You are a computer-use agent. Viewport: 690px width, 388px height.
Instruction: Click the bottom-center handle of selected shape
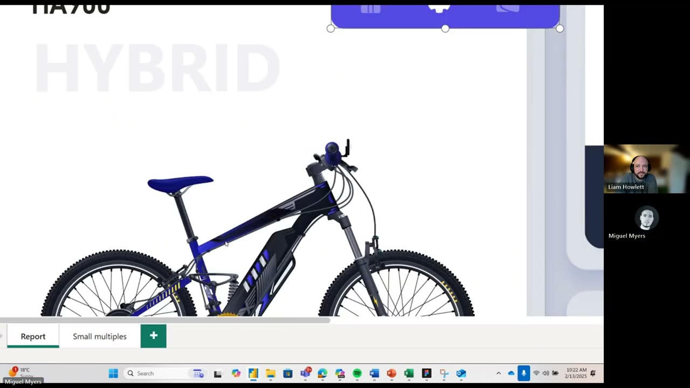point(445,29)
